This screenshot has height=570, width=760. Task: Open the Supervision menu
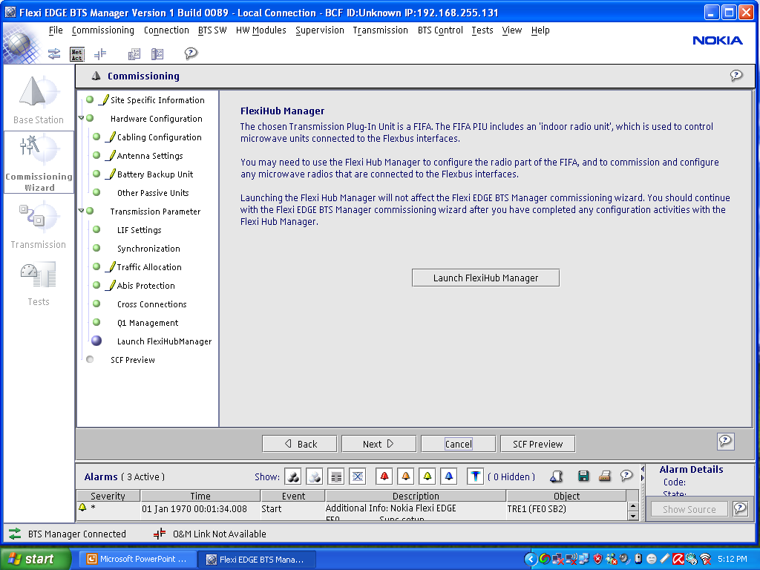tap(319, 30)
